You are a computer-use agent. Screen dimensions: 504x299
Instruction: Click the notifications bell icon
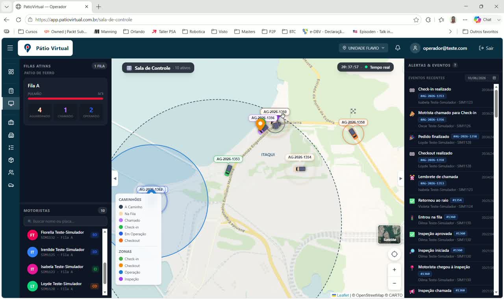click(x=398, y=48)
